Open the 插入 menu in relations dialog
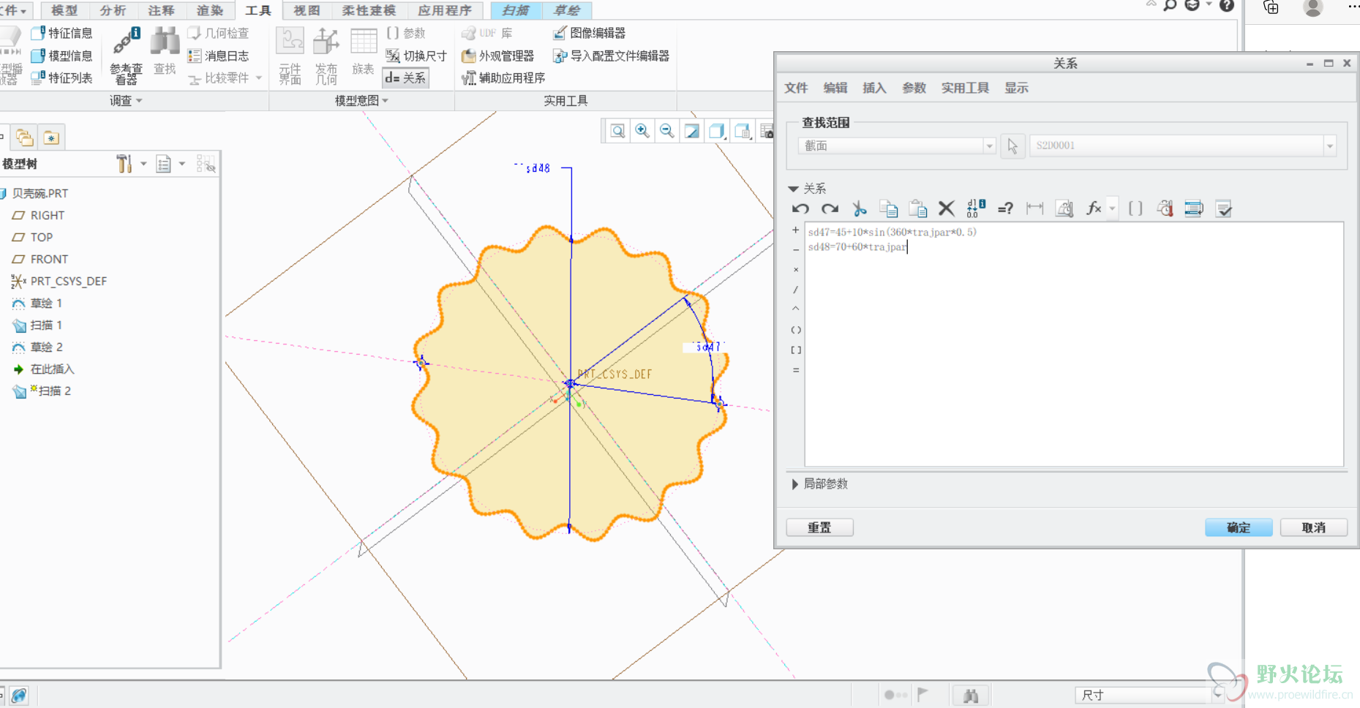This screenshot has width=1360, height=708. [874, 88]
